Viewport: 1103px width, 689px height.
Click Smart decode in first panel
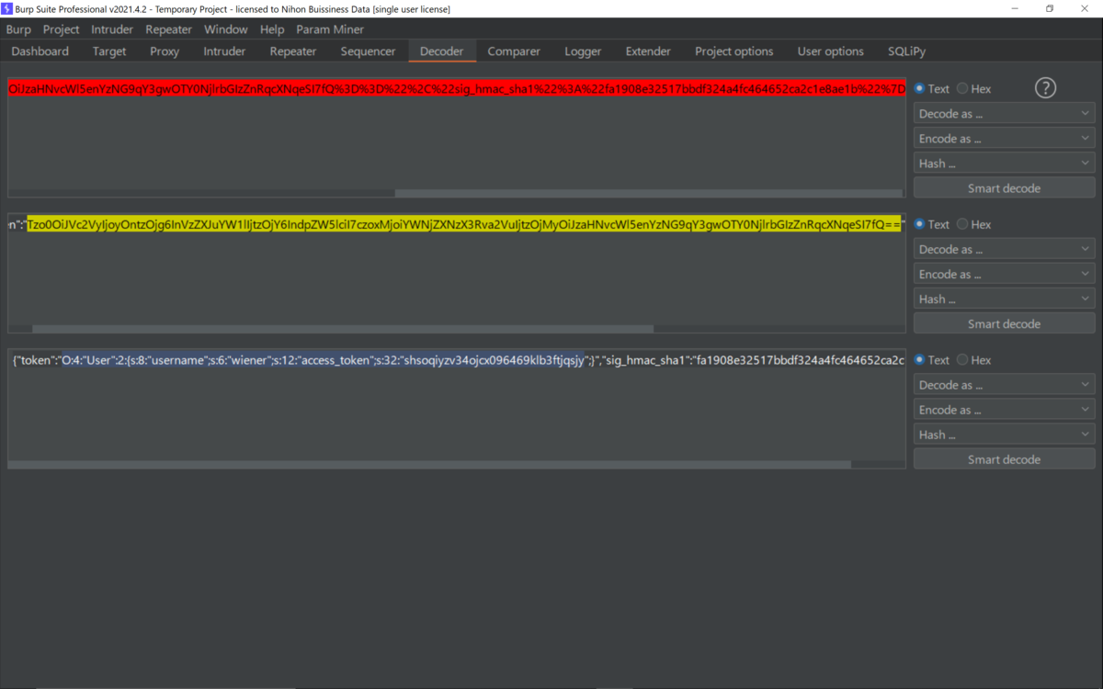(x=1004, y=188)
